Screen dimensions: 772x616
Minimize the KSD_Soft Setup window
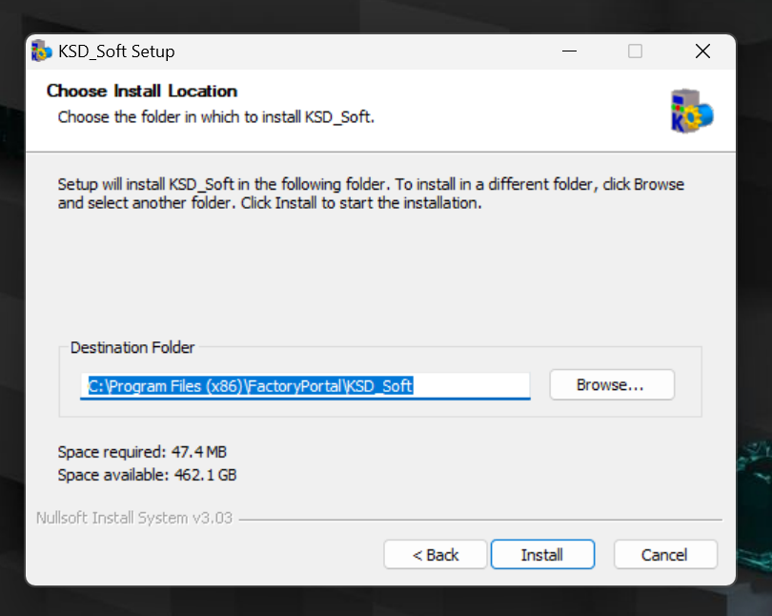[569, 51]
